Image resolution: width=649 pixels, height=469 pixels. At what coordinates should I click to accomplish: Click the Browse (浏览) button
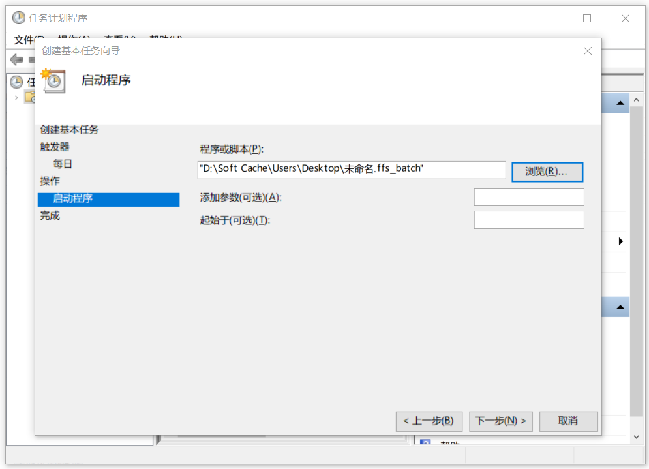547,172
